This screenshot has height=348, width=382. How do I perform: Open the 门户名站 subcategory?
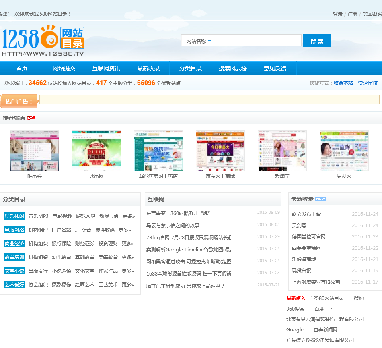(62, 230)
